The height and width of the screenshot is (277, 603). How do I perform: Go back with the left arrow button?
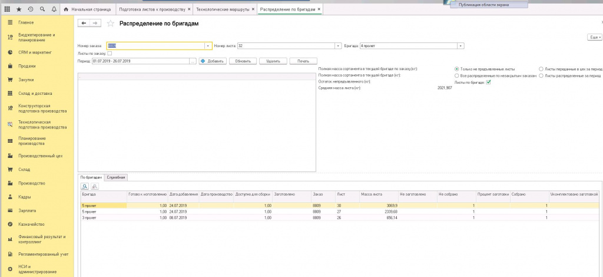pyautogui.click(x=84, y=24)
